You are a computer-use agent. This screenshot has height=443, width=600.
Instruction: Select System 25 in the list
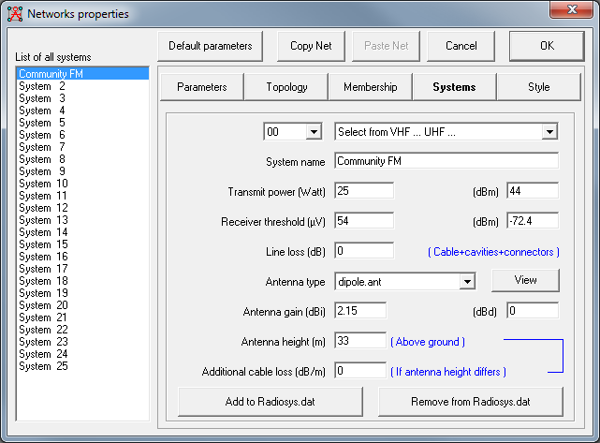(x=82, y=366)
